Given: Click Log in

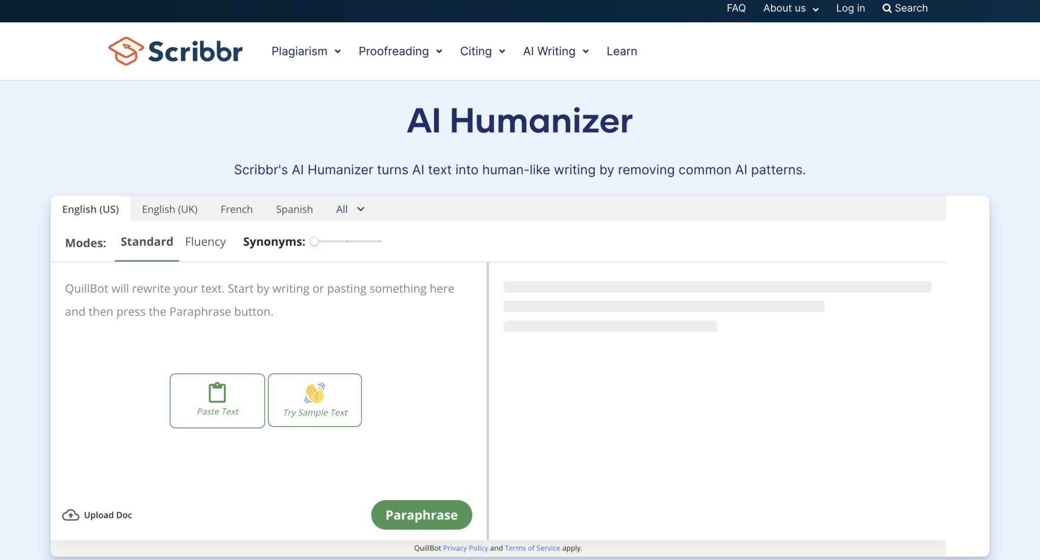Looking at the screenshot, I should pyautogui.click(x=851, y=8).
